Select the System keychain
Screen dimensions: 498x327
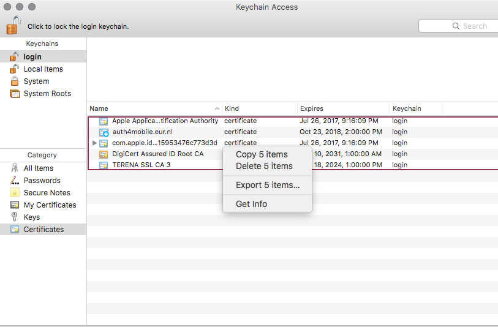coord(43,81)
